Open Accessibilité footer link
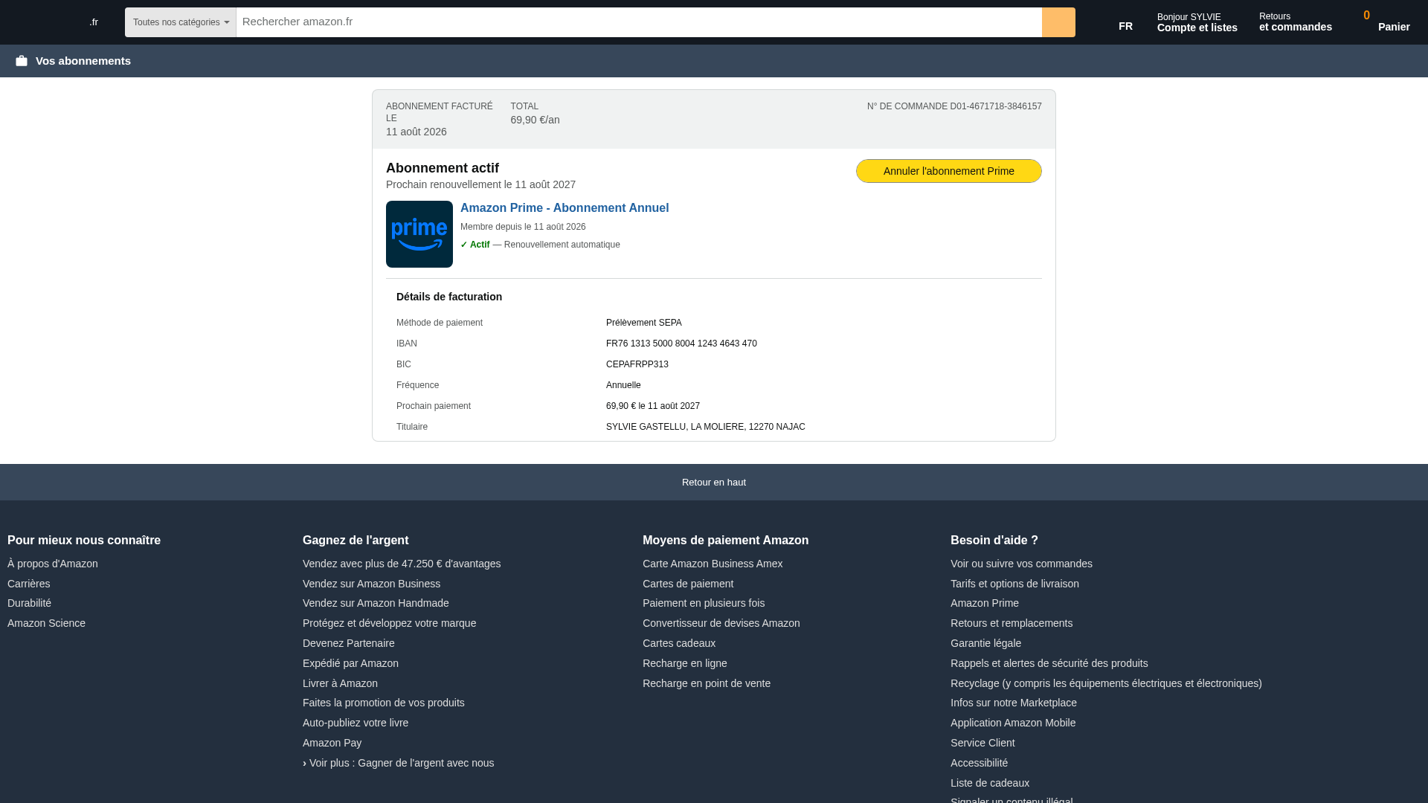Image resolution: width=1428 pixels, height=803 pixels. 980,763
